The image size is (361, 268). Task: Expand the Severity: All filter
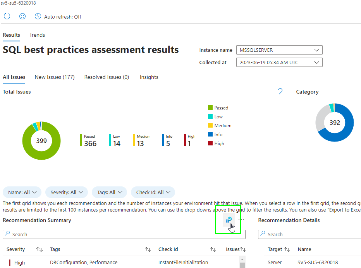point(67,192)
